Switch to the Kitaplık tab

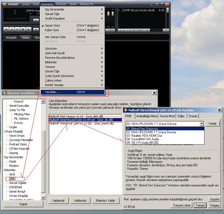(11, 38)
